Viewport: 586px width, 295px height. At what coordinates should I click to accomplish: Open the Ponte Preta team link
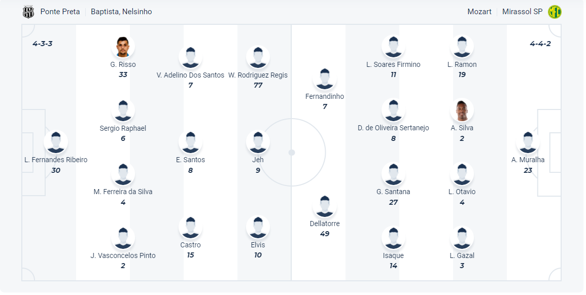(60, 12)
